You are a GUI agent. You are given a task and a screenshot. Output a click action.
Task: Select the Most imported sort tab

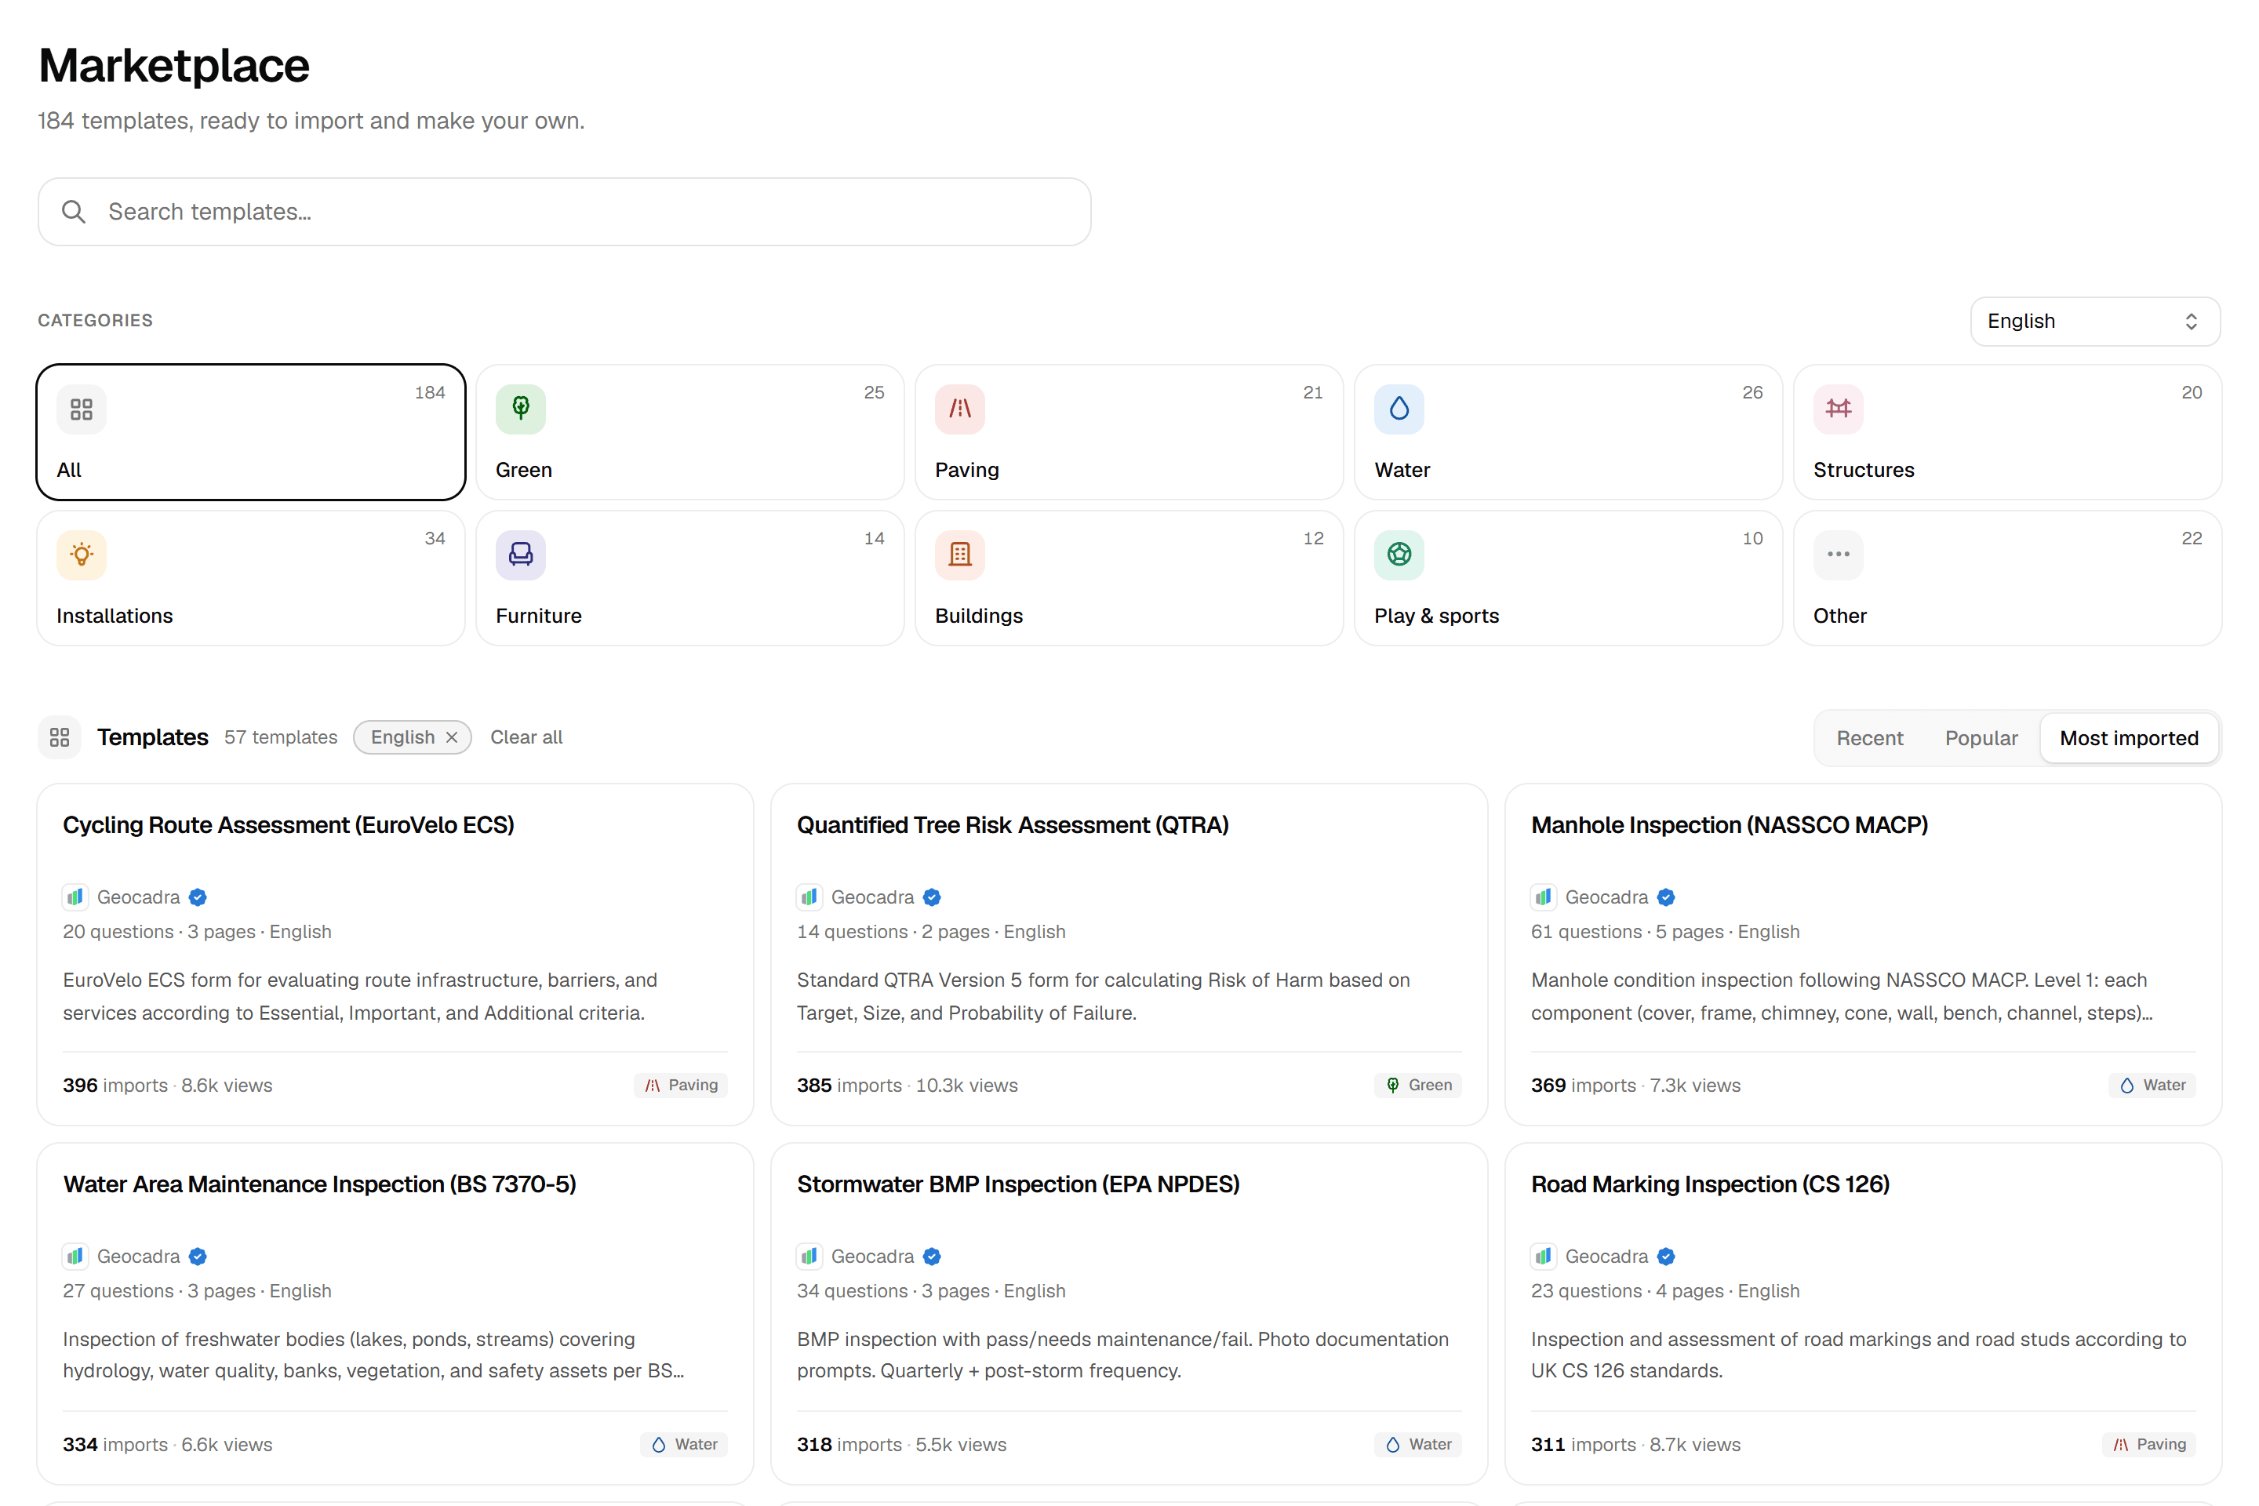2128,737
